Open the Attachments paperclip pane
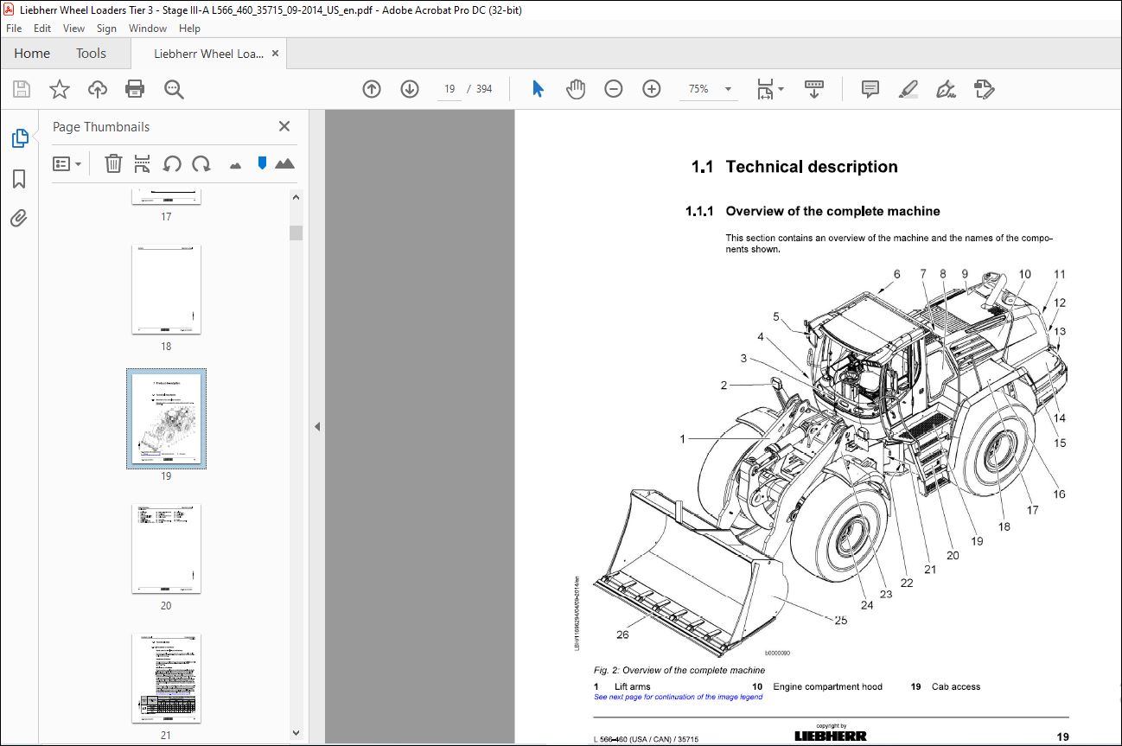The width and height of the screenshot is (1122, 746). (19, 218)
